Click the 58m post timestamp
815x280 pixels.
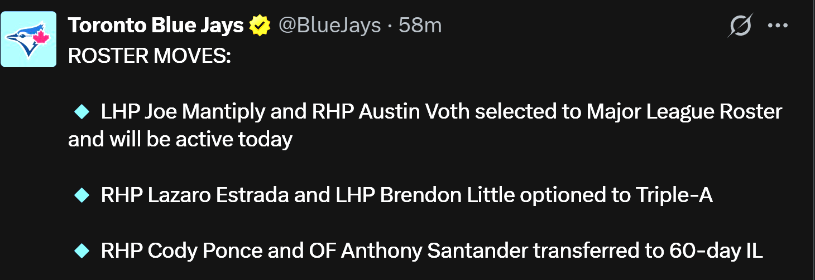tap(420, 25)
